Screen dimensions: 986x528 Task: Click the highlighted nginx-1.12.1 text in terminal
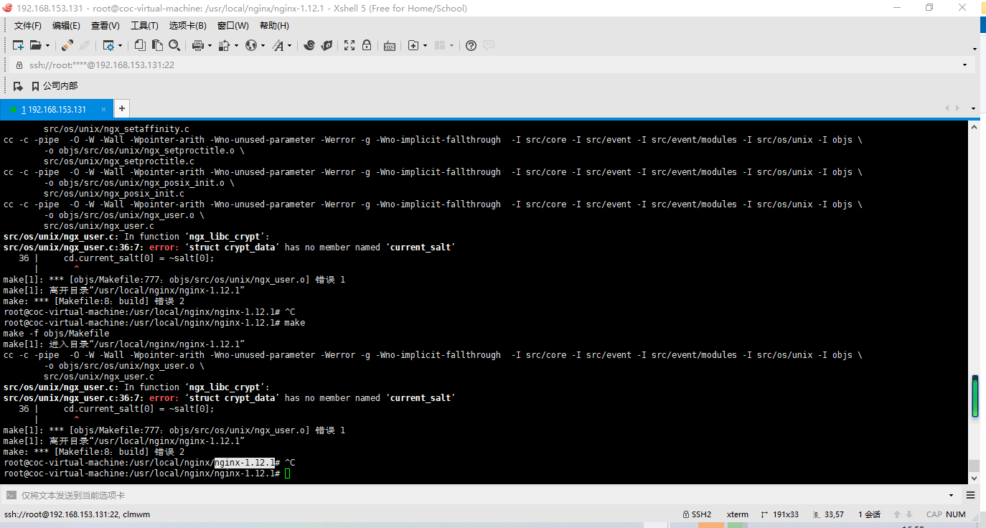click(x=245, y=463)
